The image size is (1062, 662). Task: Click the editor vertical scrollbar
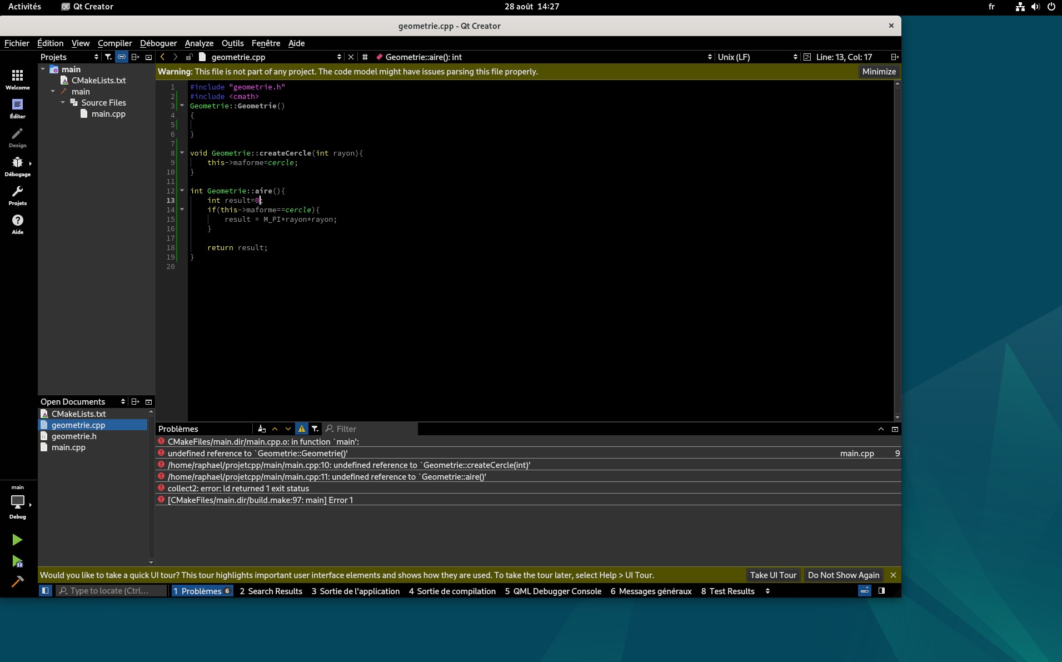pyautogui.click(x=897, y=250)
